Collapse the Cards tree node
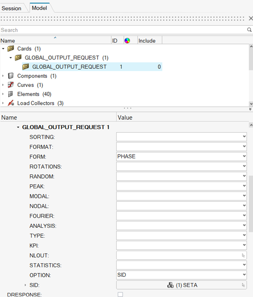Image resolution: width=253 pixels, height=297 pixels. [x=3, y=49]
